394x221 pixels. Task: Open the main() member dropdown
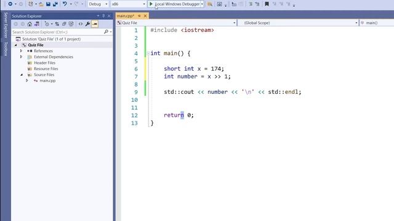[x=377, y=23]
